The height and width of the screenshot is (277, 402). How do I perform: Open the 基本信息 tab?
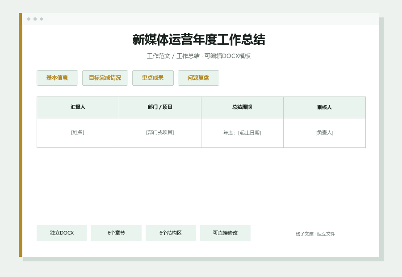[57, 78]
